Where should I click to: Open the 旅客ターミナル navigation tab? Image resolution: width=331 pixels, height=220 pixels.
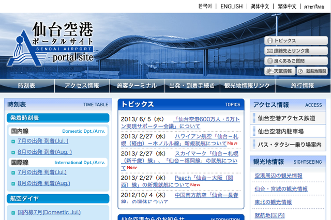(137, 86)
